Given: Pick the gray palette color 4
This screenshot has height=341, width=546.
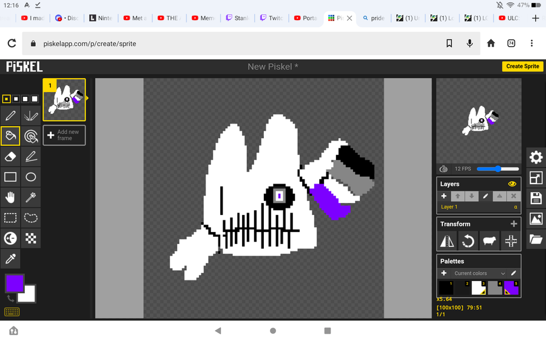Looking at the screenshot, I should 495,288.
